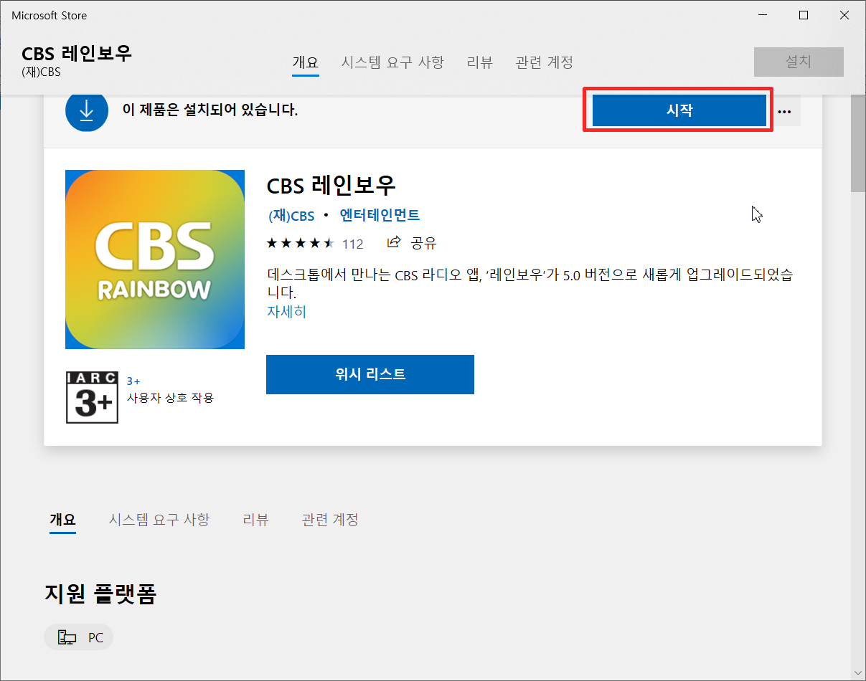Click the IARC 3+ rating badge

[x=92, y=397]
